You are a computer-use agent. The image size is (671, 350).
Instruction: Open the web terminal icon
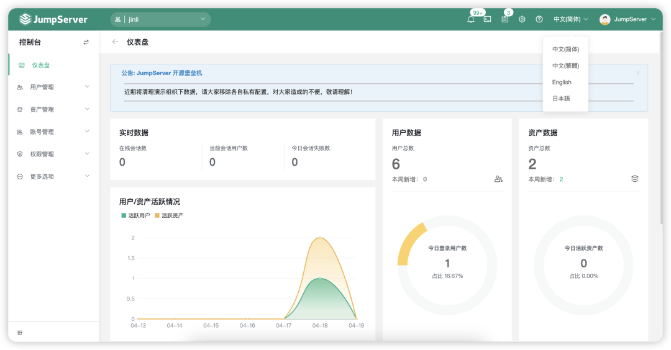[488, 19]
